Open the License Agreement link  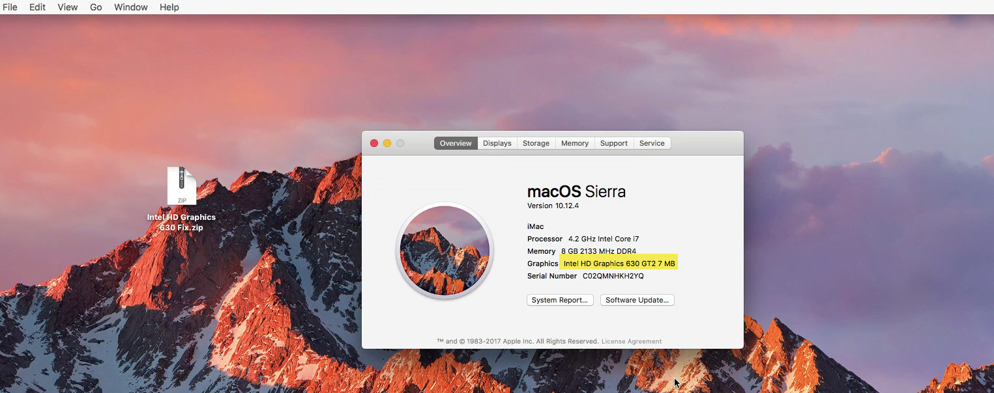point(632,341)
